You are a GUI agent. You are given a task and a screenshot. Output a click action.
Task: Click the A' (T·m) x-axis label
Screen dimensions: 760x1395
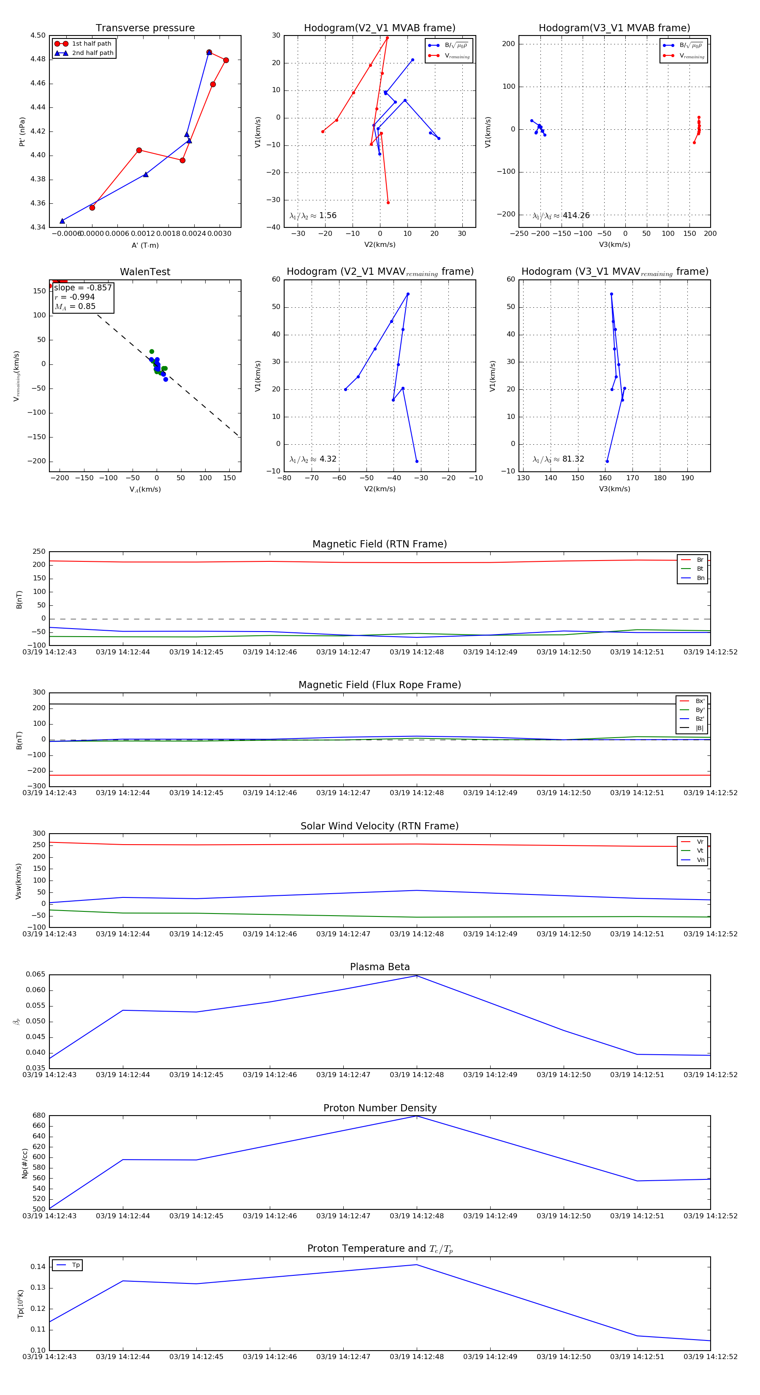[x=145, y=245]
